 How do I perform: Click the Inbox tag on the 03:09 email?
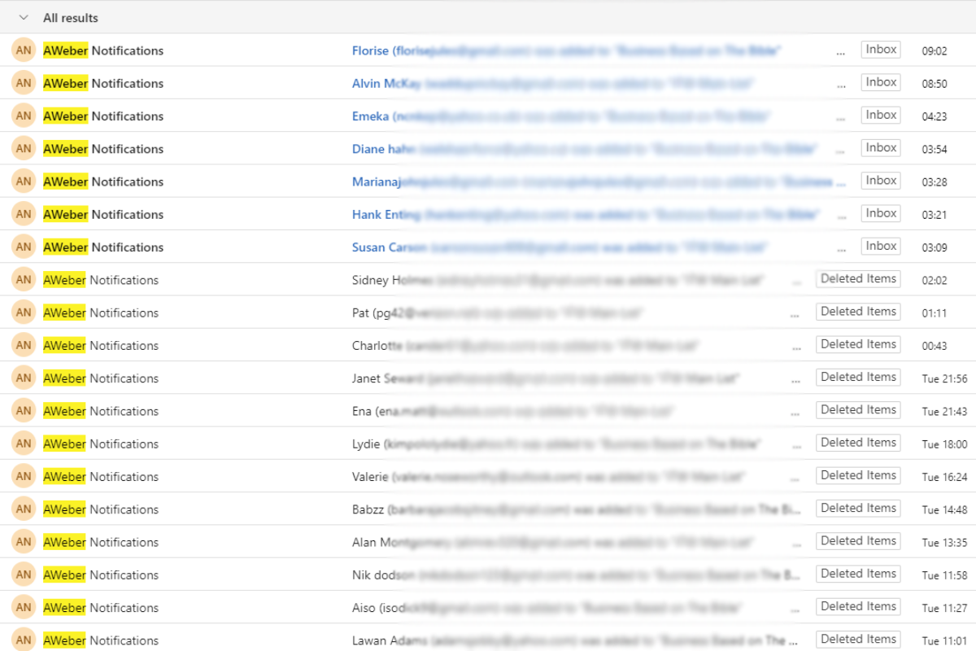tap(881, 246)
